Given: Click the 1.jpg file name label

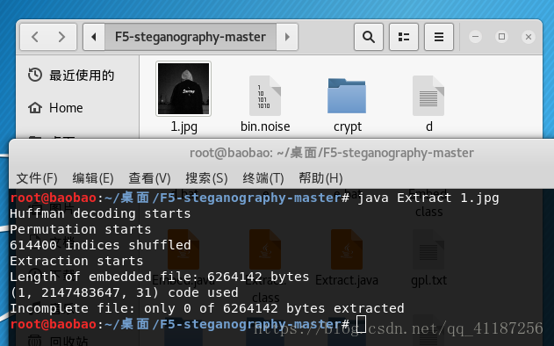Looking at the screenshot, I should [x=184, y=126].
